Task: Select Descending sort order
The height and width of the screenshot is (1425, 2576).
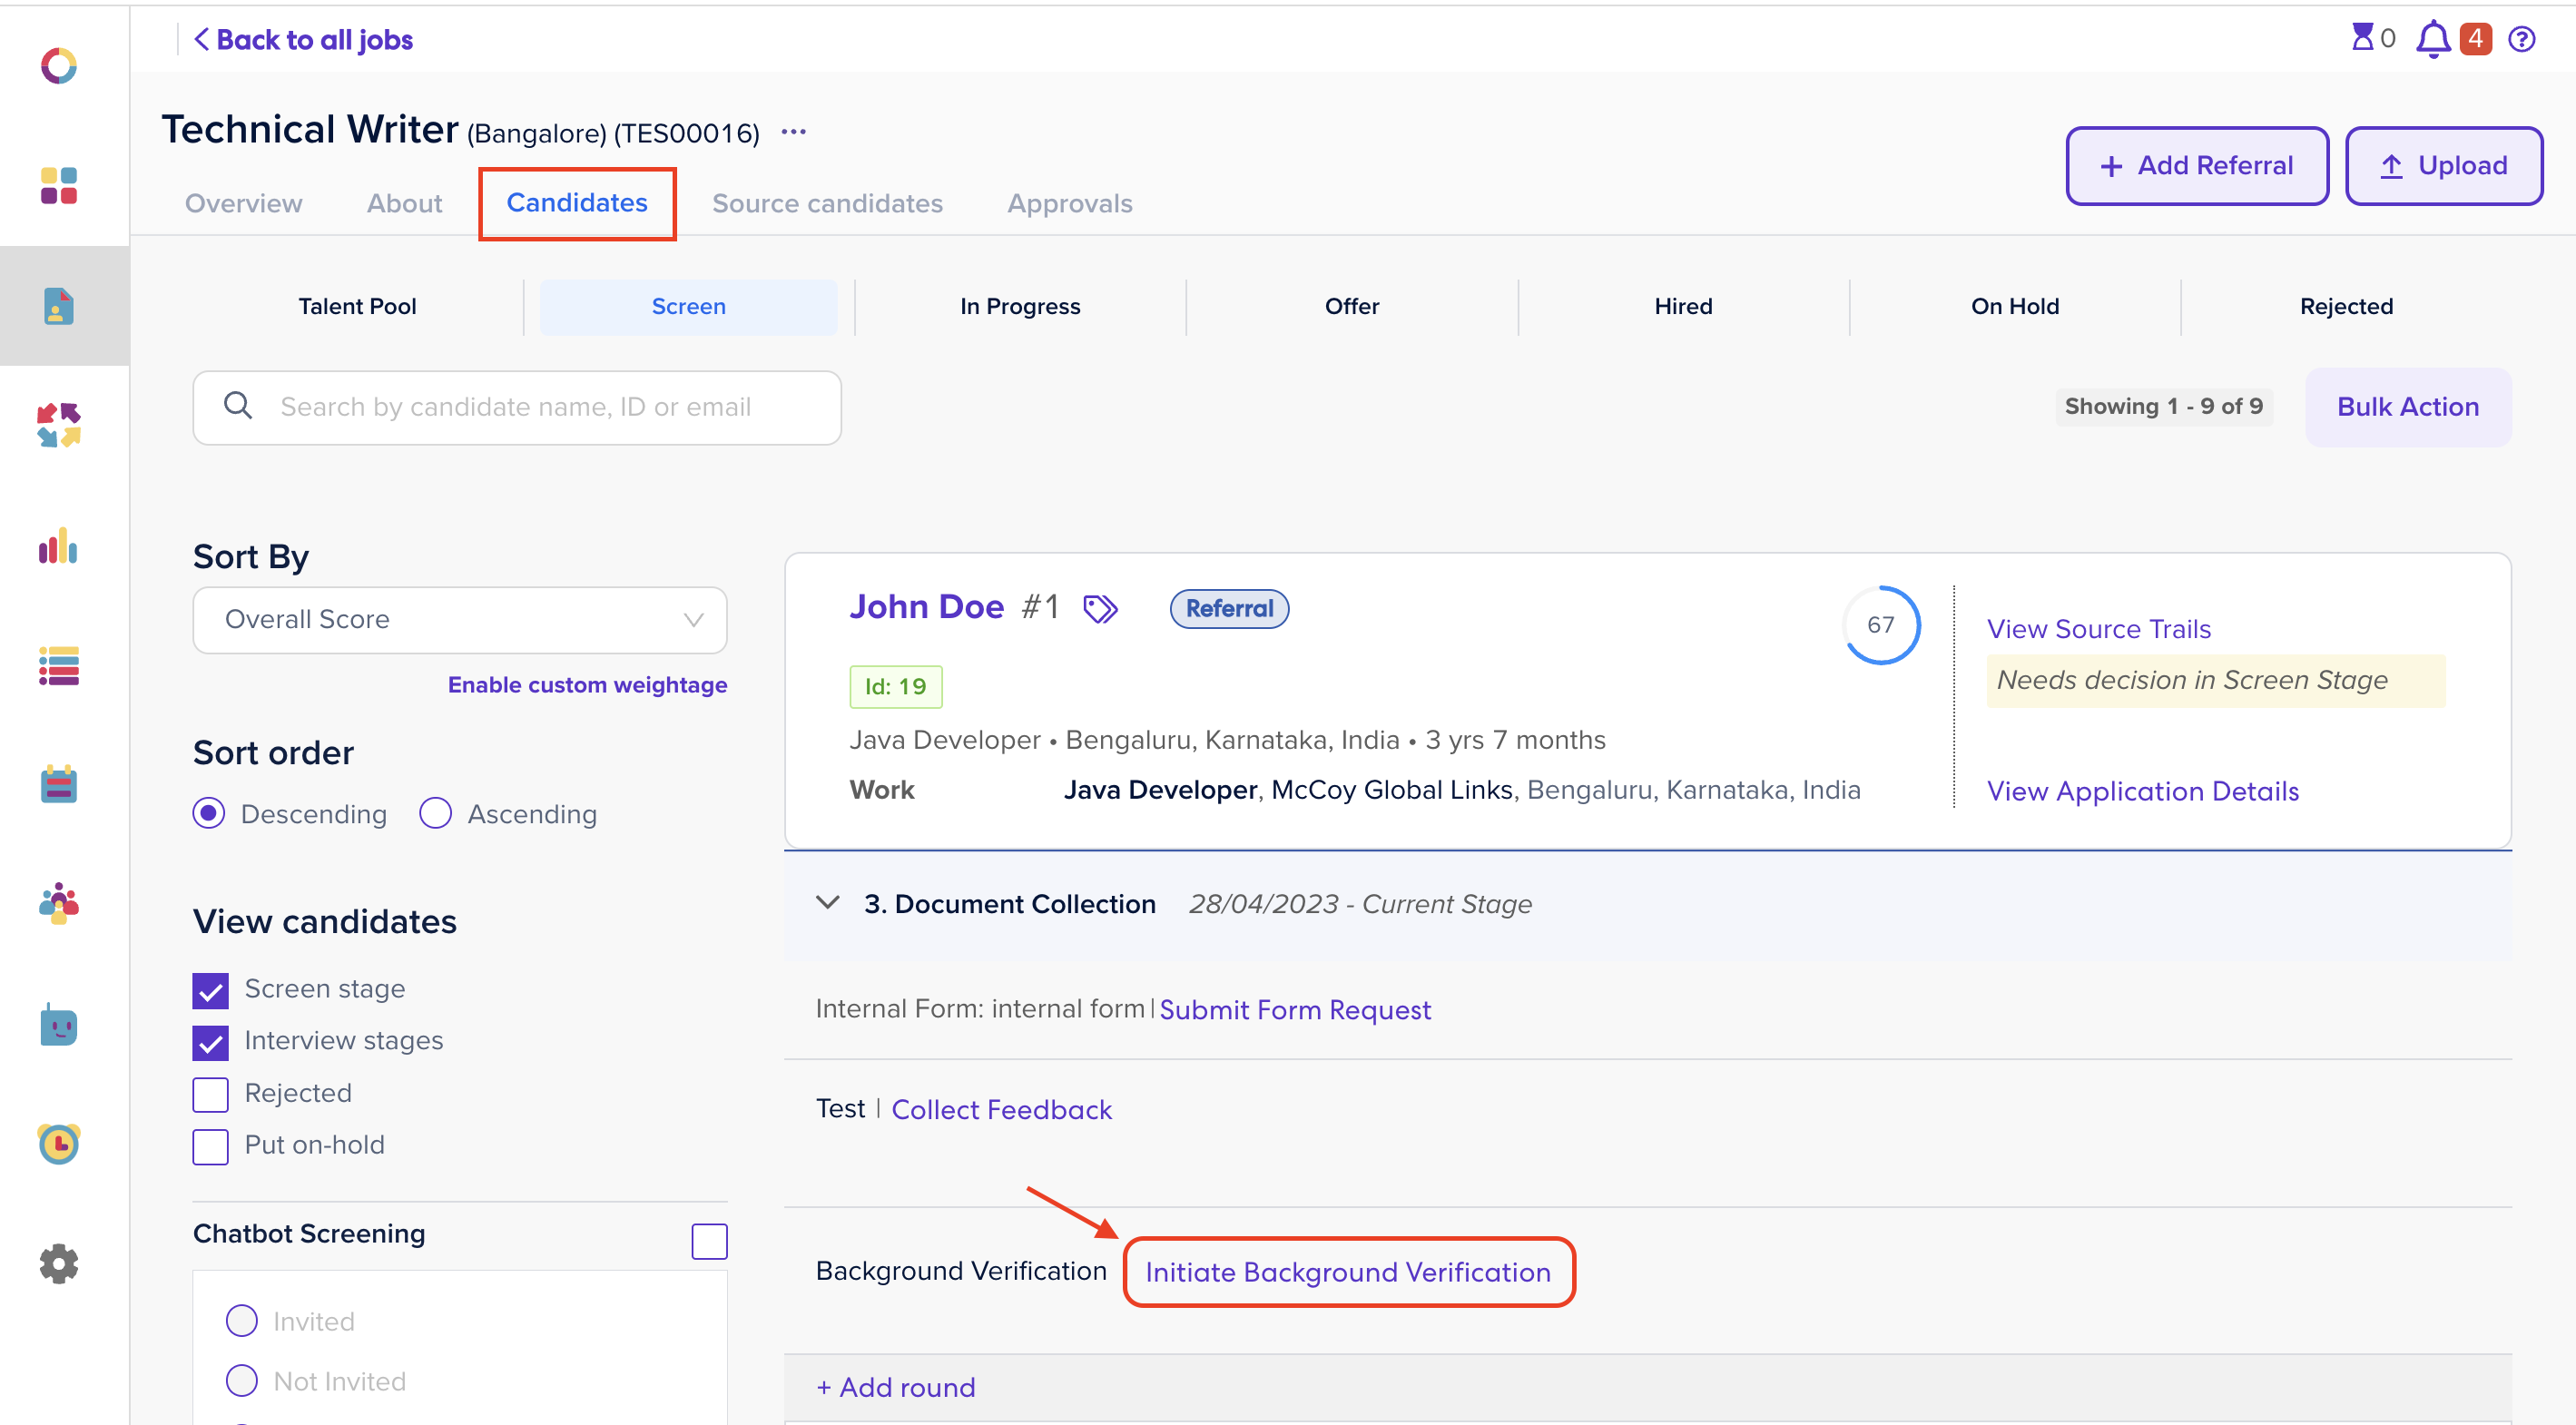Action: [x=209, y=814]
